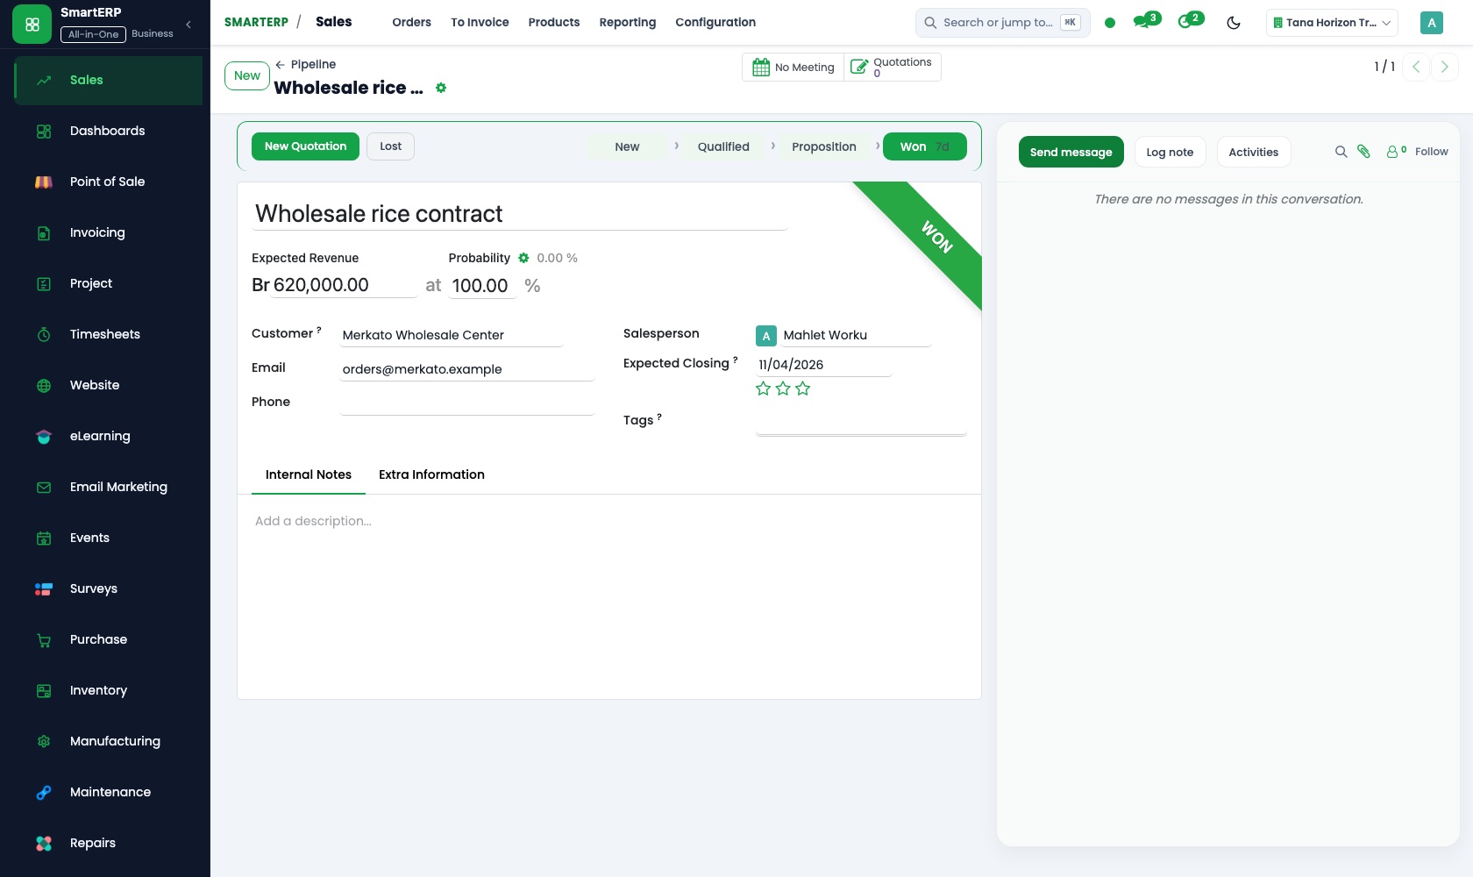Screen dimensions: 1473x877
Task: Click the Phone input field
Action: [467, 403]
